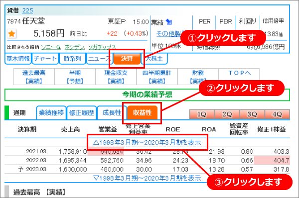Click the PER column label
This screenshot has width=299, height=198.
pyautogui.click(x=205, y=21)
